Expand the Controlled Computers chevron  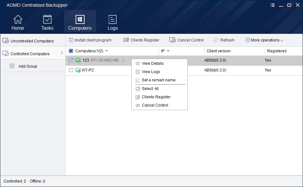62,53
